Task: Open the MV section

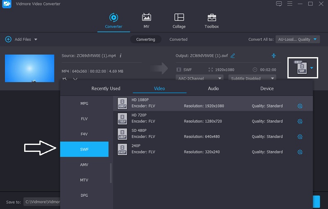Action: (x=146, y=21)
